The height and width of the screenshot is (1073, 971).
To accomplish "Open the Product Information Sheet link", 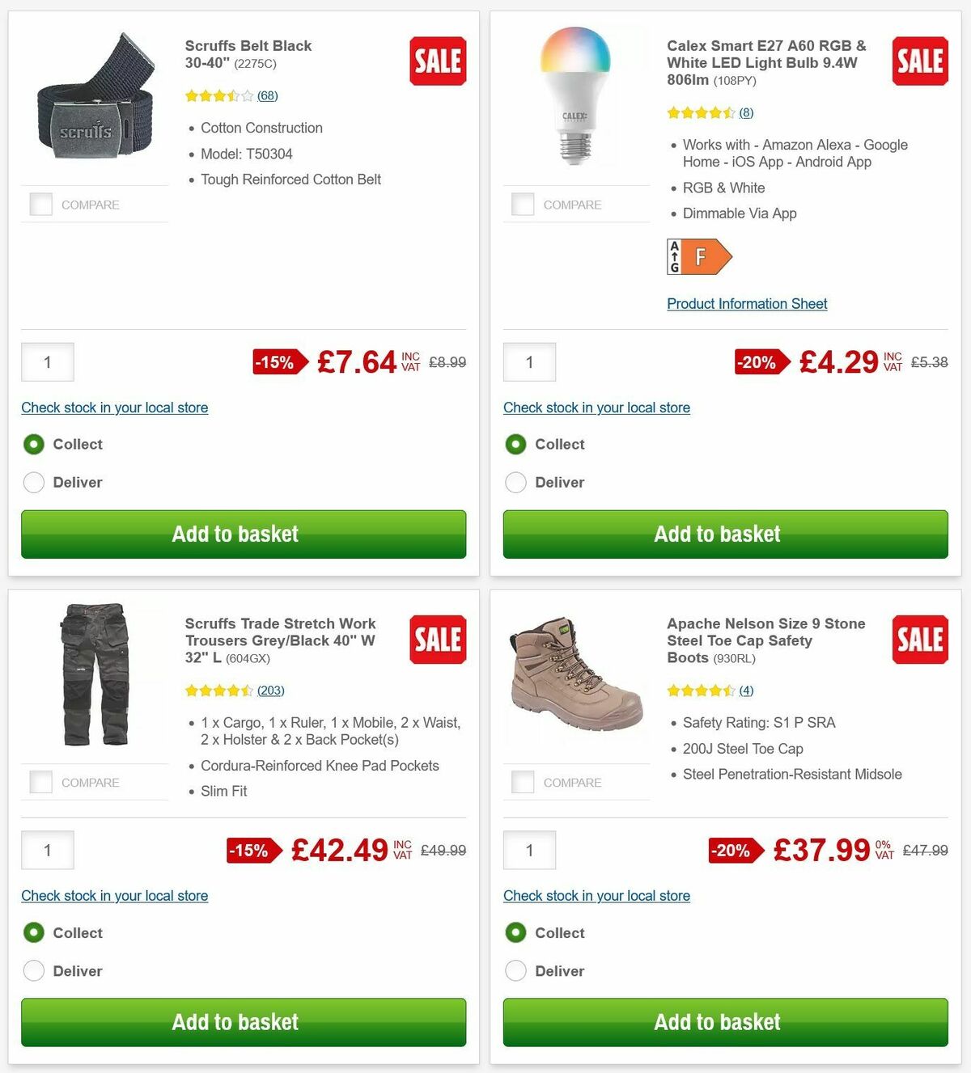I will click(x=746, y=303).
